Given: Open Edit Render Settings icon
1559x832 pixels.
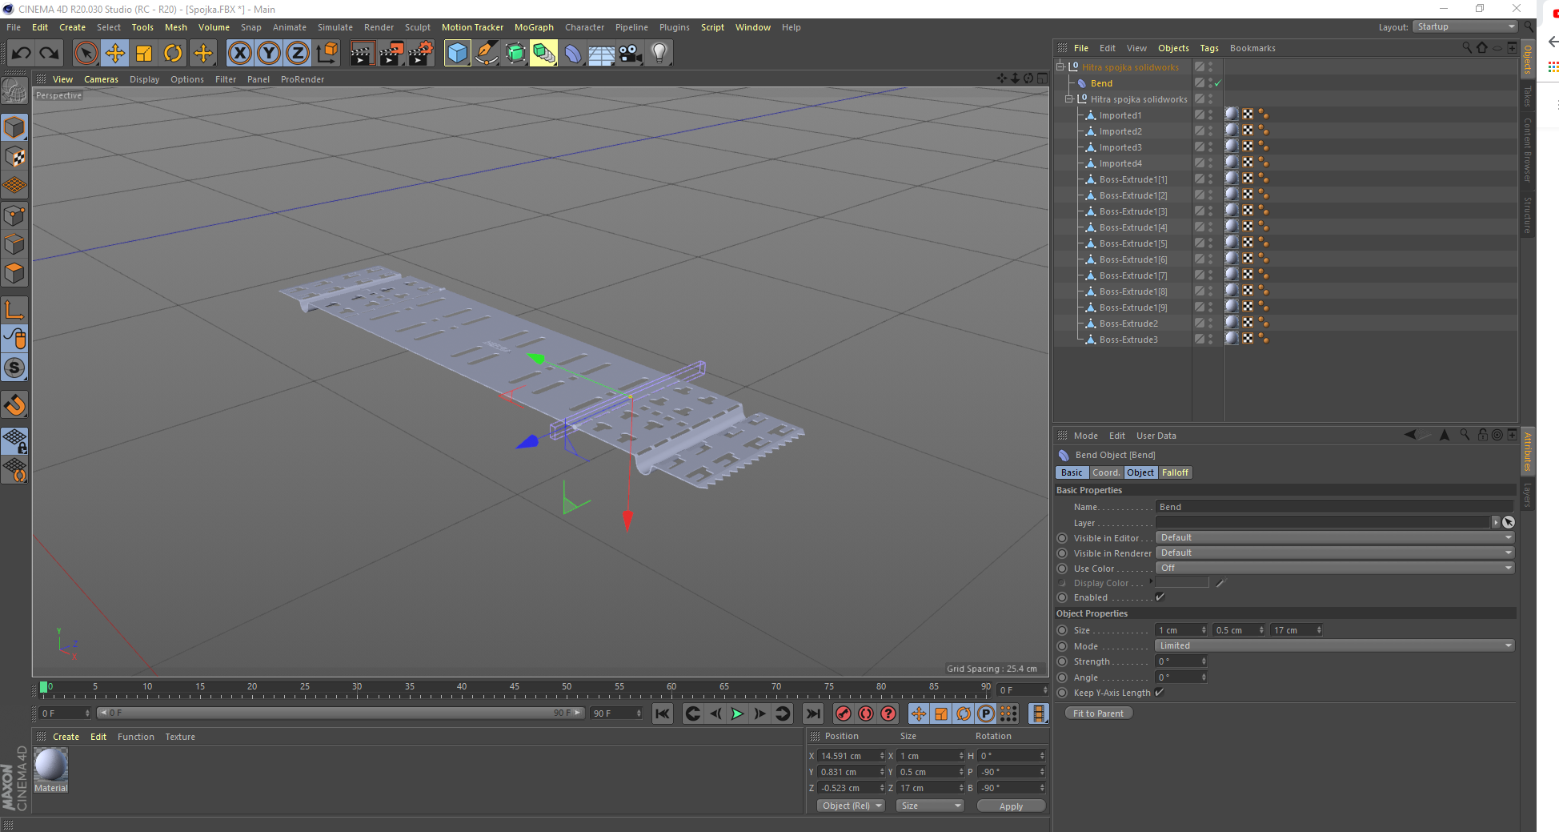Looking at the screenshot, I should [420, 53].
